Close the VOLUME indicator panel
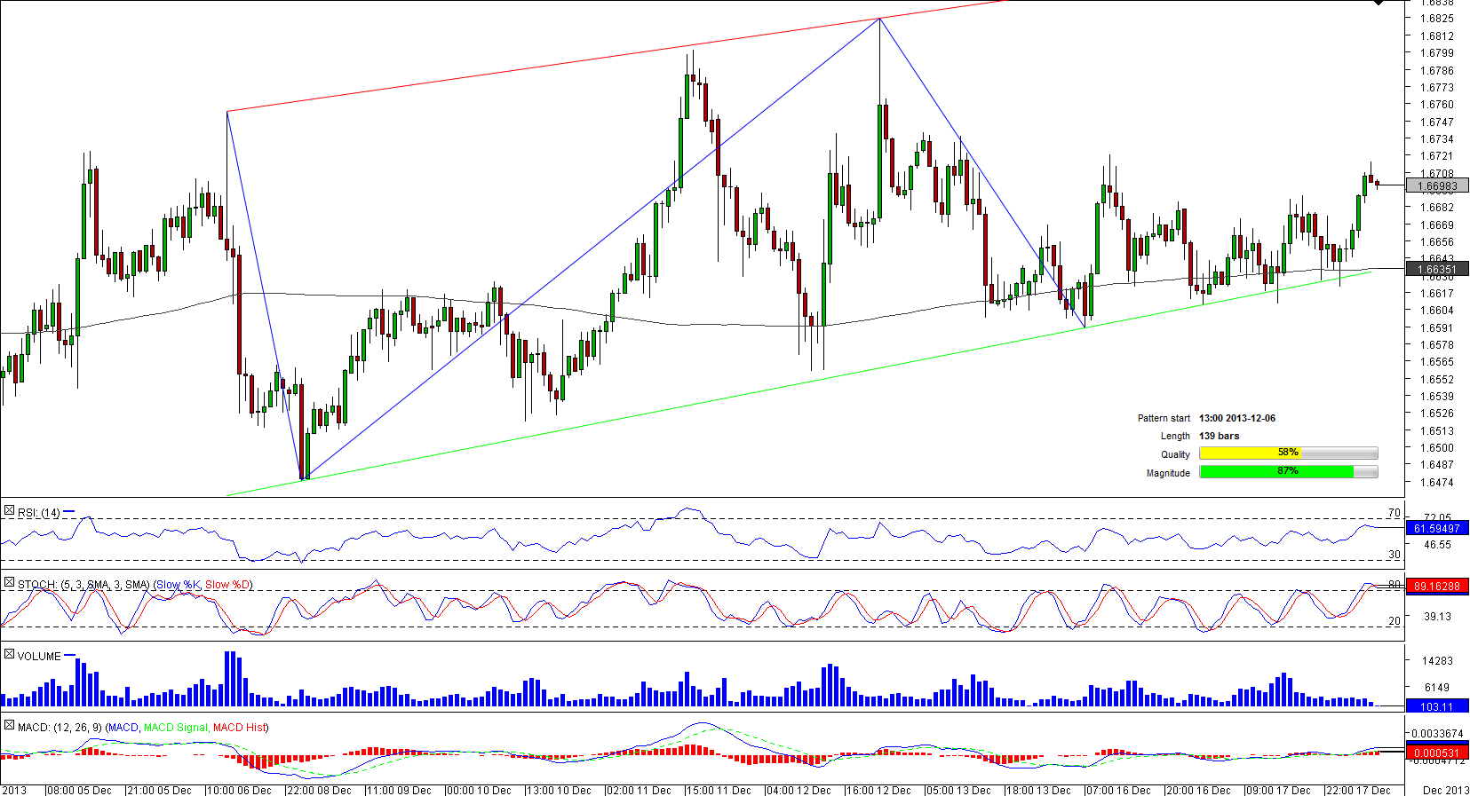Screen dimensions: 1470x796 [9, 654]
